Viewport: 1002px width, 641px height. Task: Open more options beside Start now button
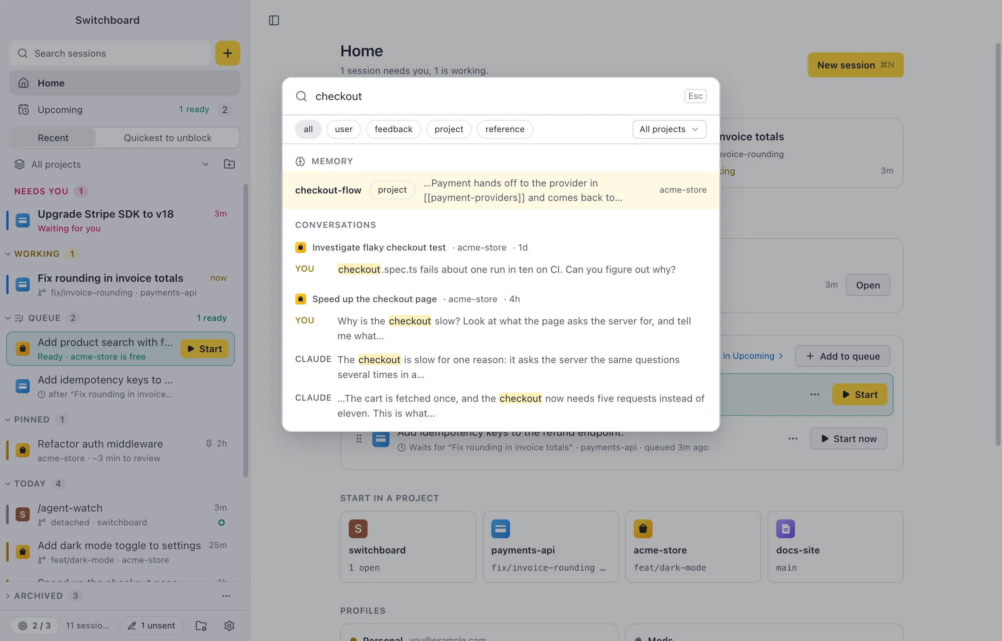click(x=793, y=438)
